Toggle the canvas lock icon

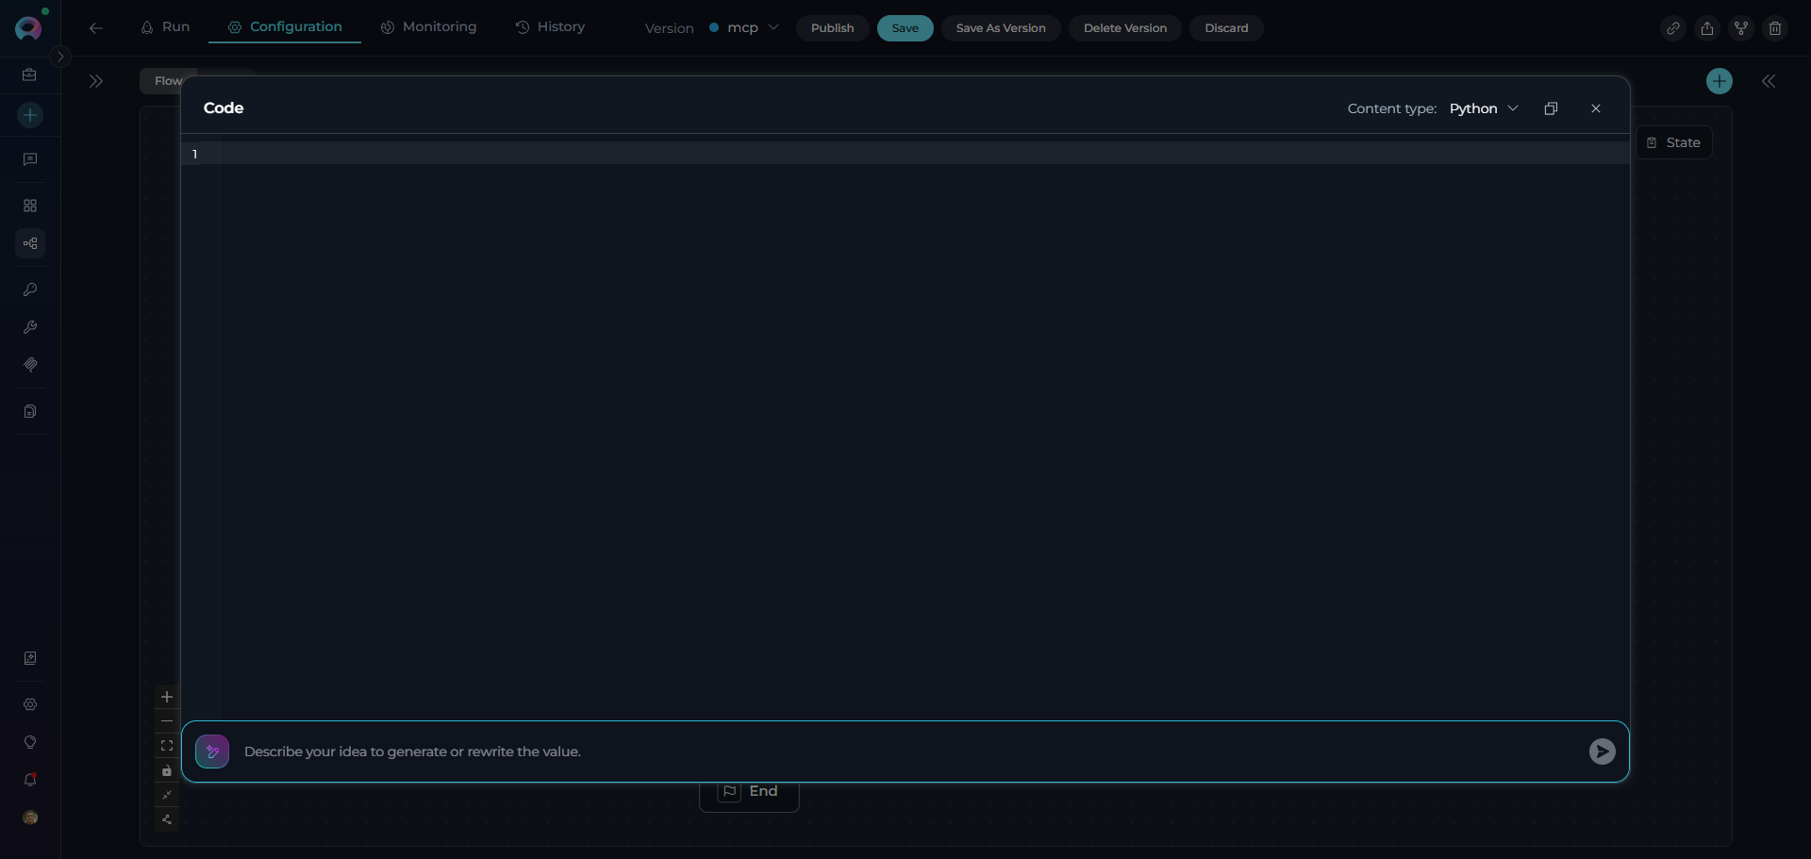167,771
